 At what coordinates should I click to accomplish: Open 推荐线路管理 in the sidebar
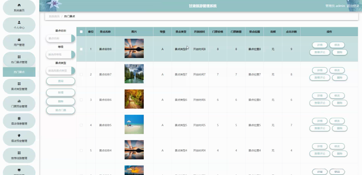[19, 155]
